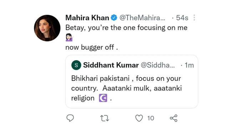Open the Siddhant Kumar name in quote
The width and height of the screenshot is (232, 131).
[x=111, y=65]
